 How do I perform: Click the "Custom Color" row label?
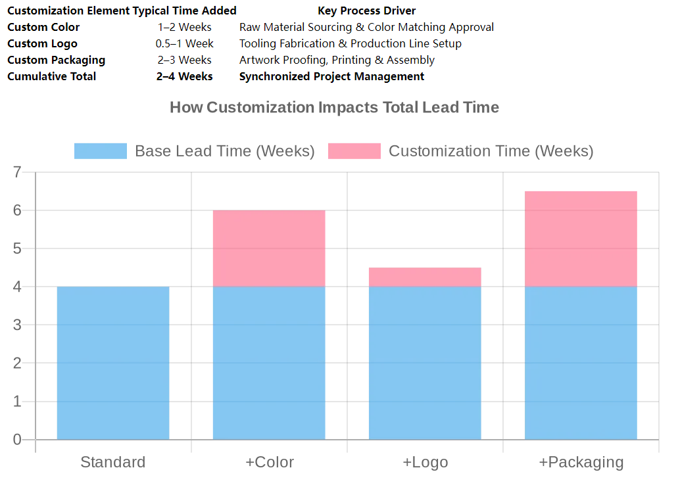tap(43, 27)
